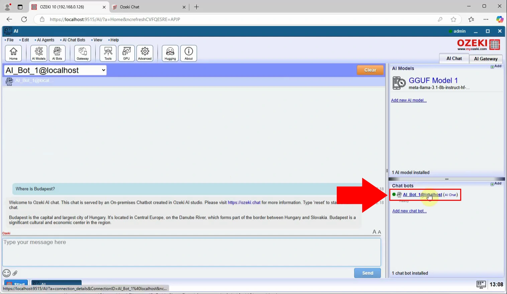Open browser settings and more menu

[x=486, y=19]
